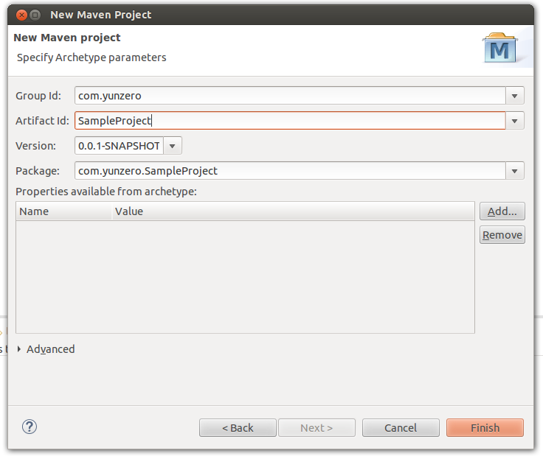Go to previous page with Back

[238, 428]
